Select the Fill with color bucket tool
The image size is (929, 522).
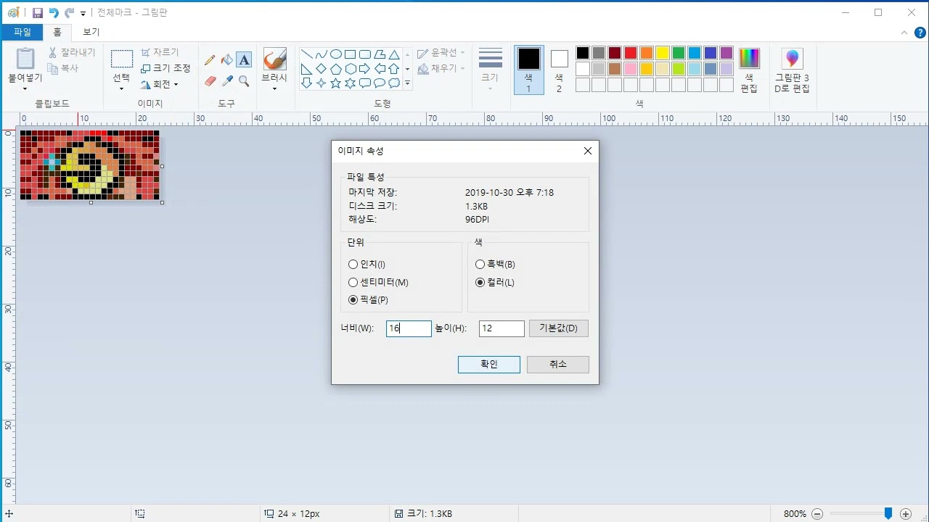tap(227, 60)
